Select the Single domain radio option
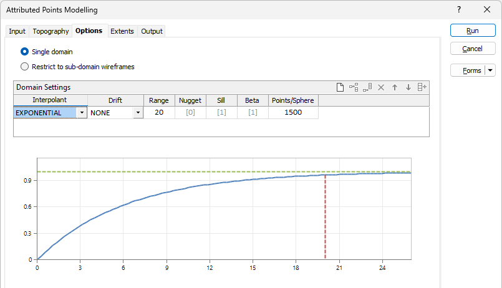 tap(25, 52)
